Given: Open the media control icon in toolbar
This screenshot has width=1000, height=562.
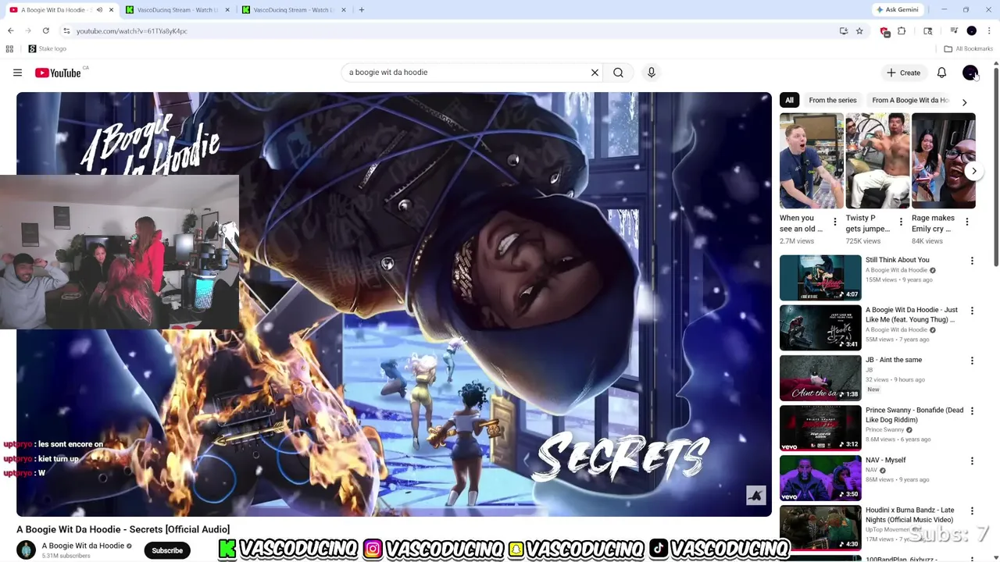Looking at the screenshot, I should (953, 30).
